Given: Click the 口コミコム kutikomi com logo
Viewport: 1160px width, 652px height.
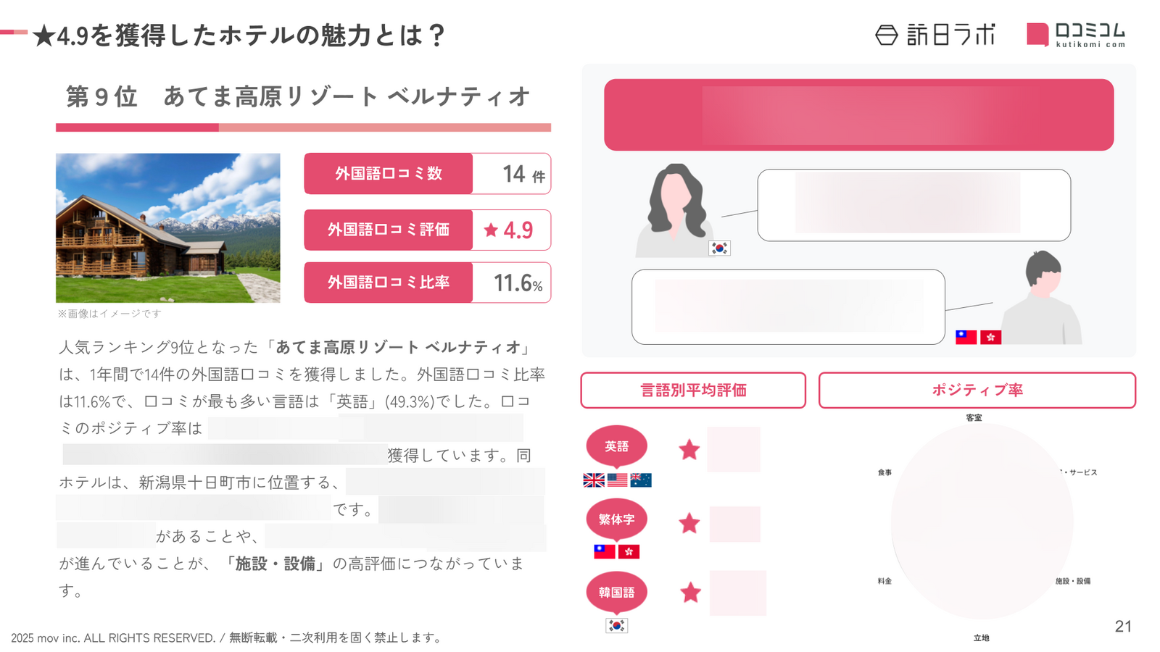Looking at the screenshot, I should pyautogui.click(x=1076, y=35).
